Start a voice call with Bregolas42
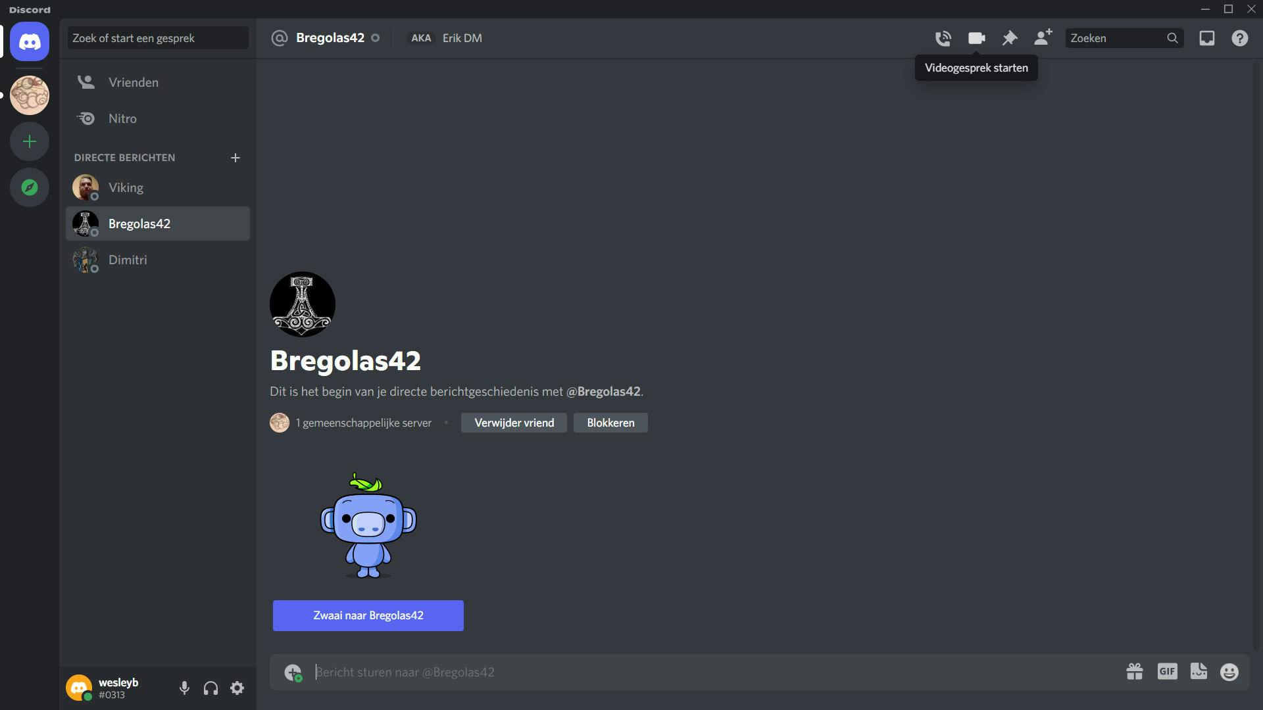The width and height of the screenshot is (1263, 710). tap(943, 38)
